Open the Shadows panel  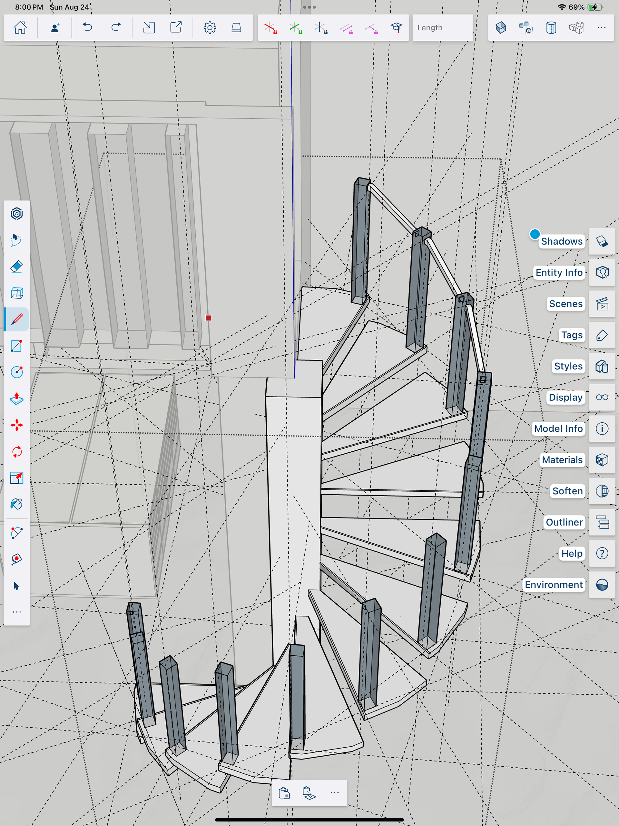[602, 241]
